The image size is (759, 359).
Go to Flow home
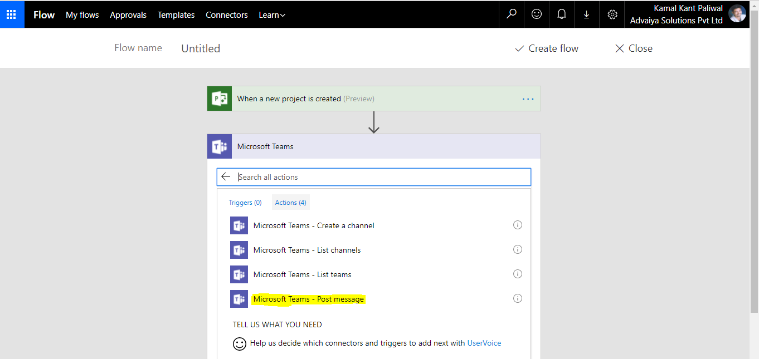tap(44, 15)
